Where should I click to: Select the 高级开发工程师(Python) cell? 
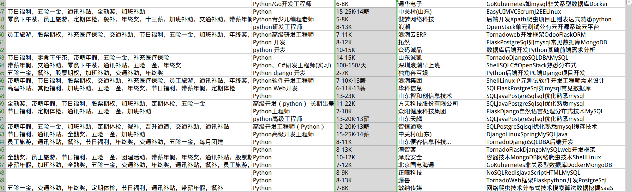coord(293,127)
